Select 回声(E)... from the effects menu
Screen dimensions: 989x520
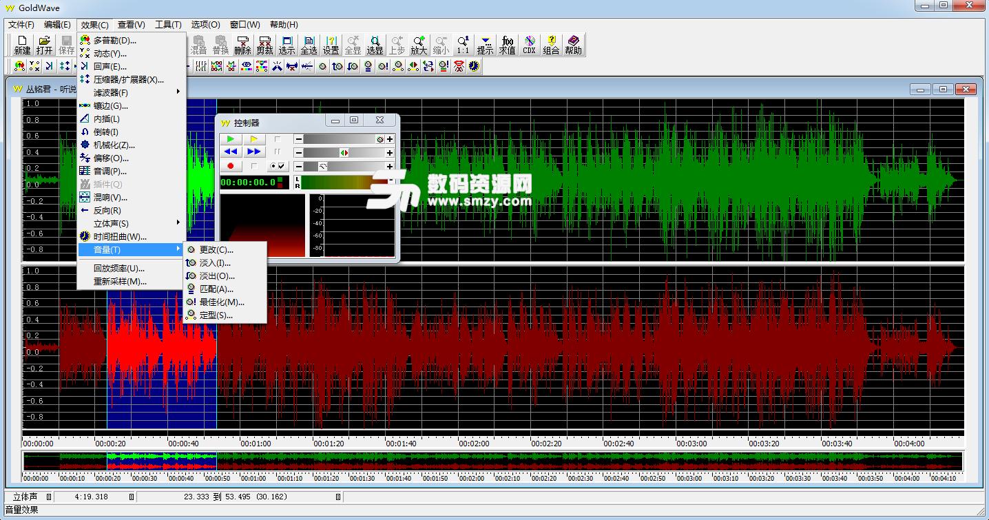pos(132,66)
